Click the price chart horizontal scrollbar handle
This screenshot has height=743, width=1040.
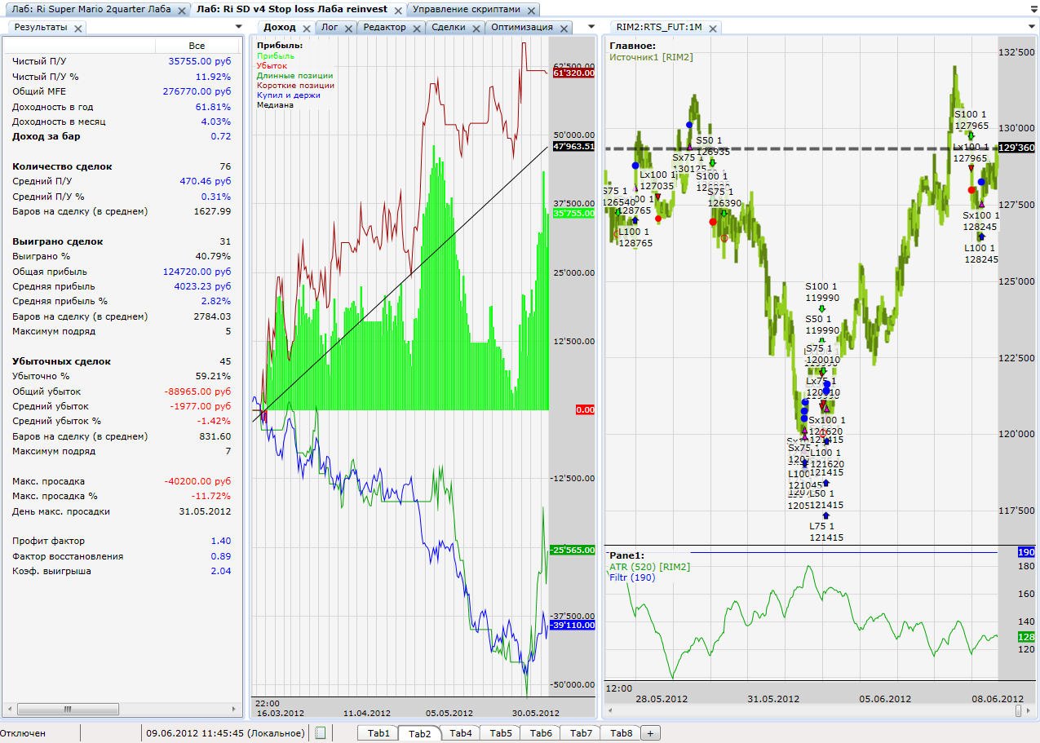coord(1018,710)
